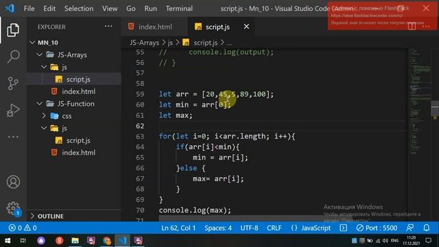Close the script.js tab

246,27
